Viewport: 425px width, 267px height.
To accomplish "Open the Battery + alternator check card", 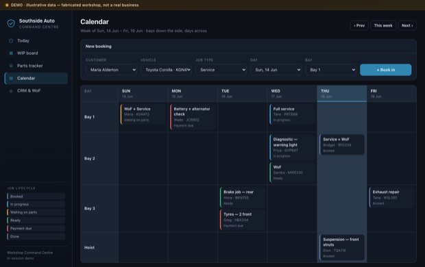I will coord(193,117).
